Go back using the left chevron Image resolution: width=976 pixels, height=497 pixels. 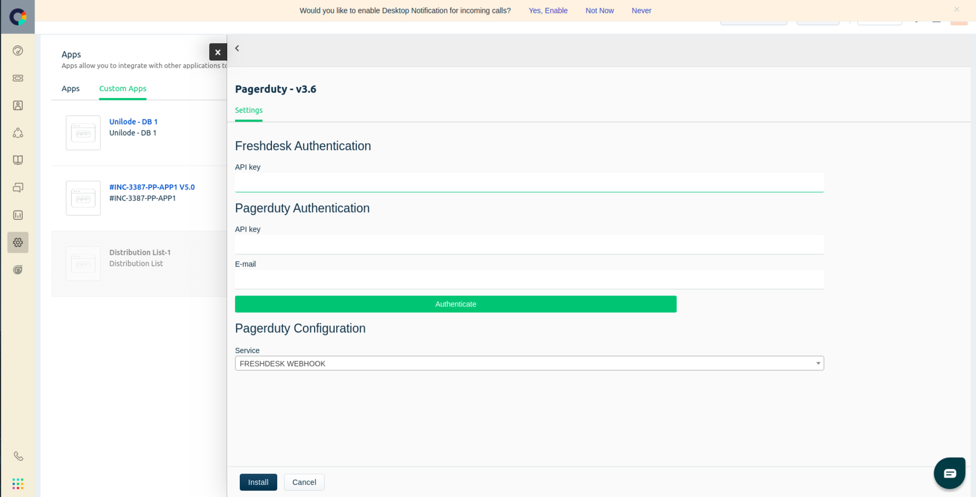pyautogui.click(x=237, y=49)
